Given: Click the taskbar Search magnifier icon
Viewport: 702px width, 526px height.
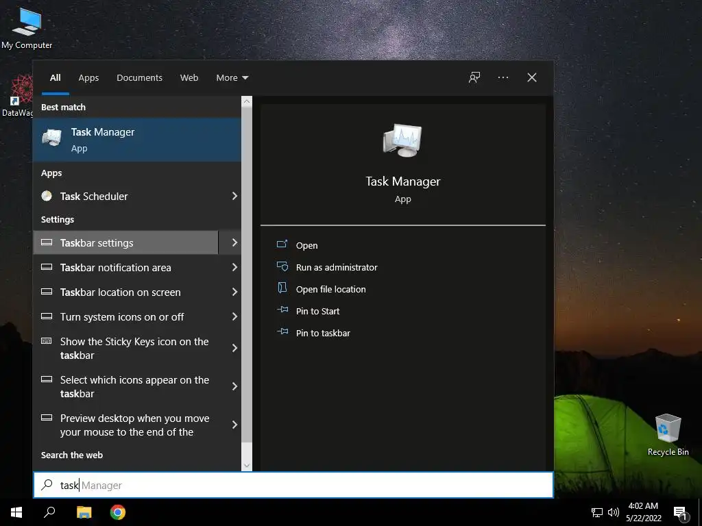Looking at the screenshot, I should click(49, 512).
